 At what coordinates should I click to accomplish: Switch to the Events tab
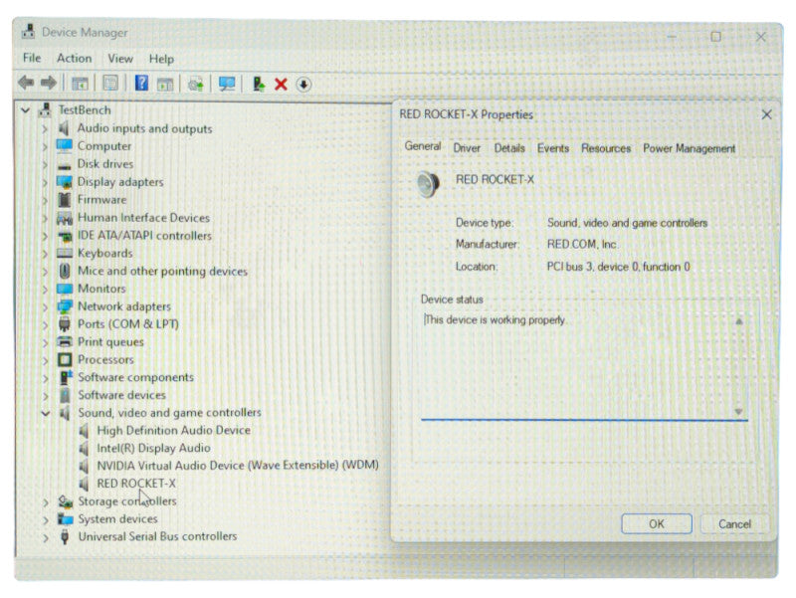tap(553, 148)
